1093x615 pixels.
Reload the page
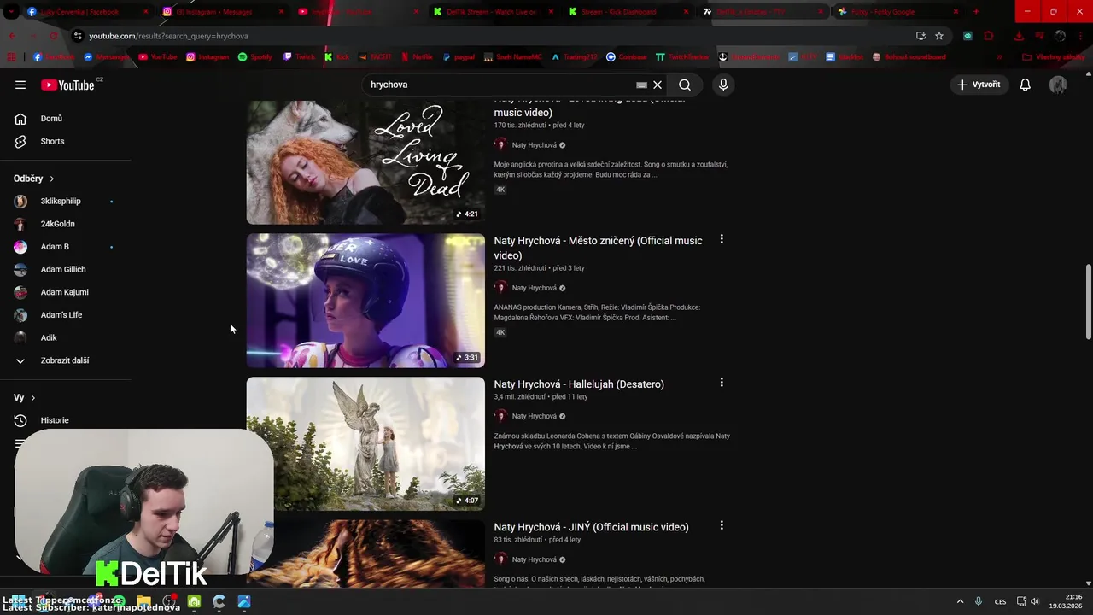click(53, 36)
